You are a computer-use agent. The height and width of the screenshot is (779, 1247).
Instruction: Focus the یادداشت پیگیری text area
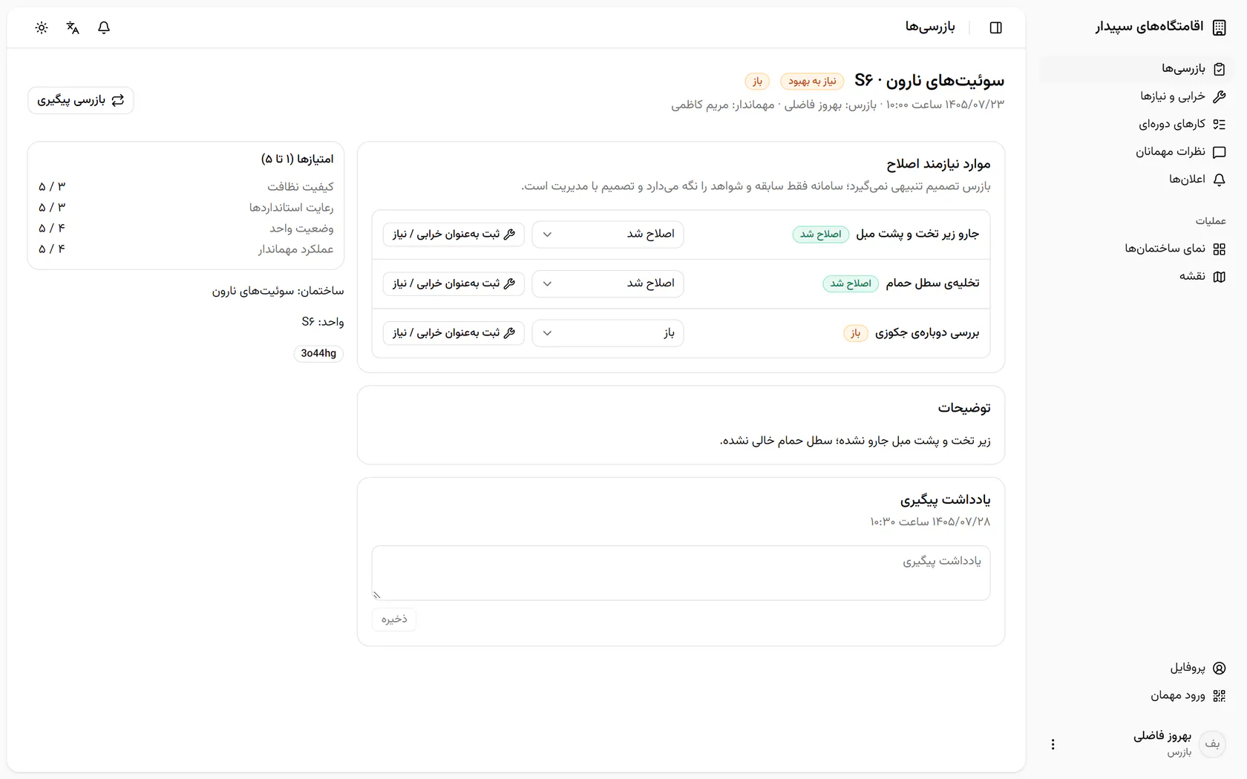click(681, 573)
